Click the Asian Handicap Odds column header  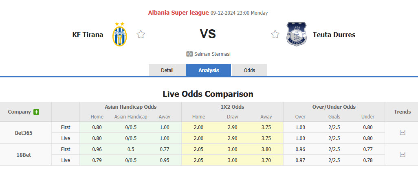click(x=130, y=107)
